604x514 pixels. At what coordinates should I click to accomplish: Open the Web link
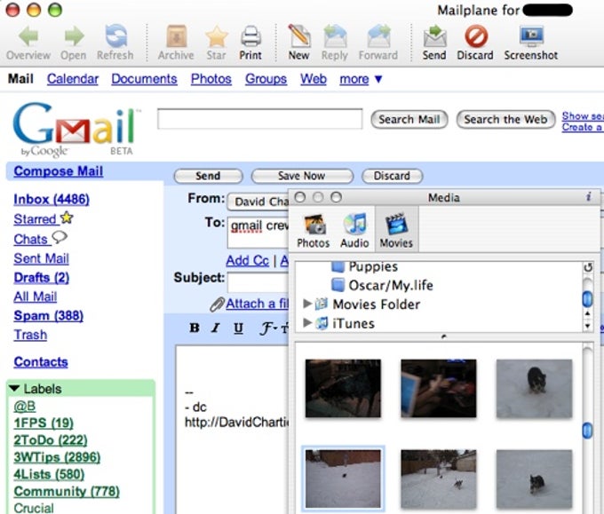point(314,79)
